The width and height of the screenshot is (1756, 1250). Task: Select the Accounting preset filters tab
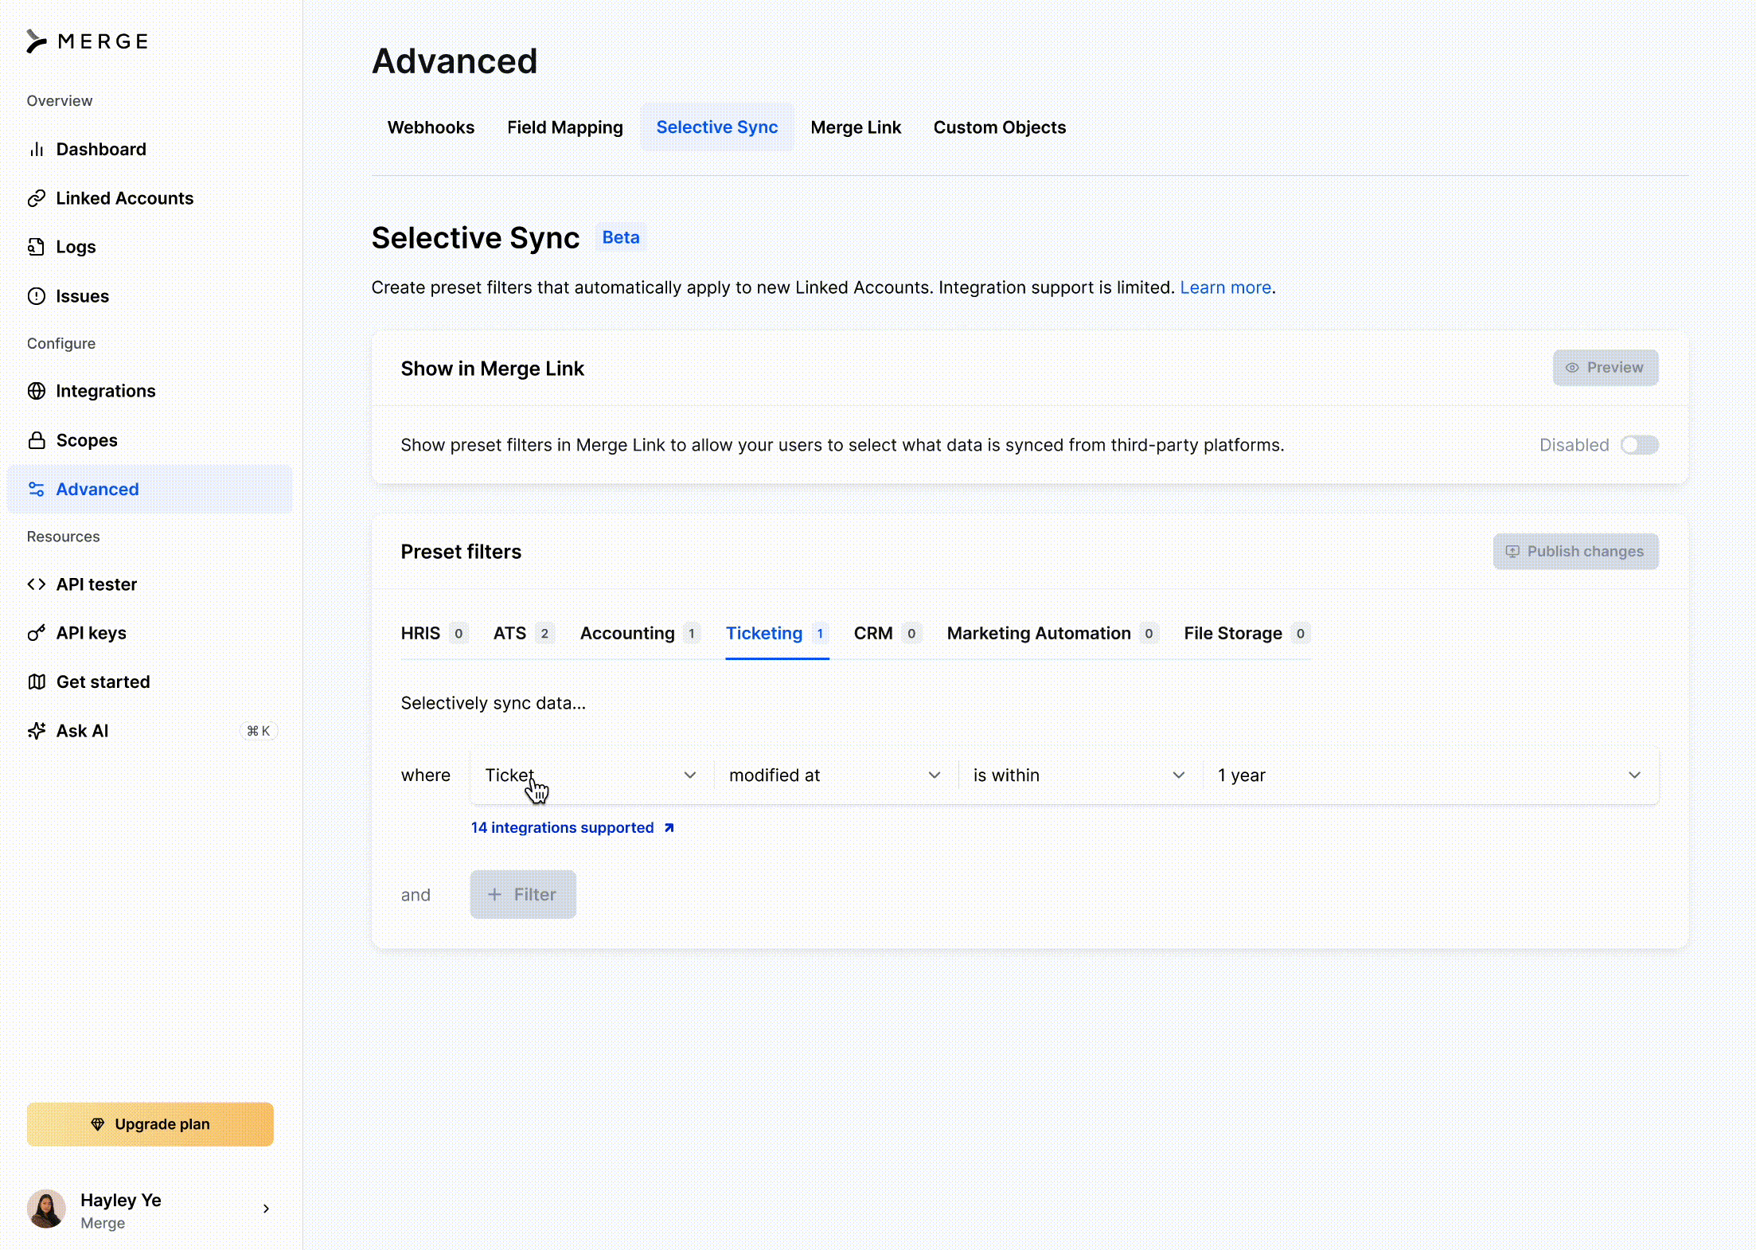641,634
